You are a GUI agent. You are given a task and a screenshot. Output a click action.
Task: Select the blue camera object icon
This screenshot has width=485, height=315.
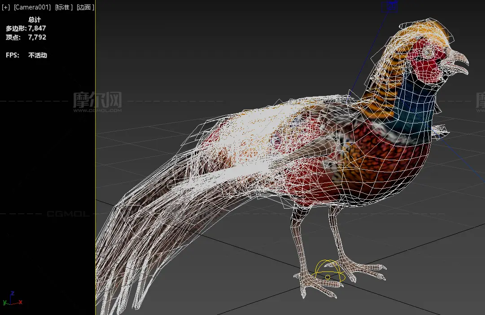coord(390,6)
